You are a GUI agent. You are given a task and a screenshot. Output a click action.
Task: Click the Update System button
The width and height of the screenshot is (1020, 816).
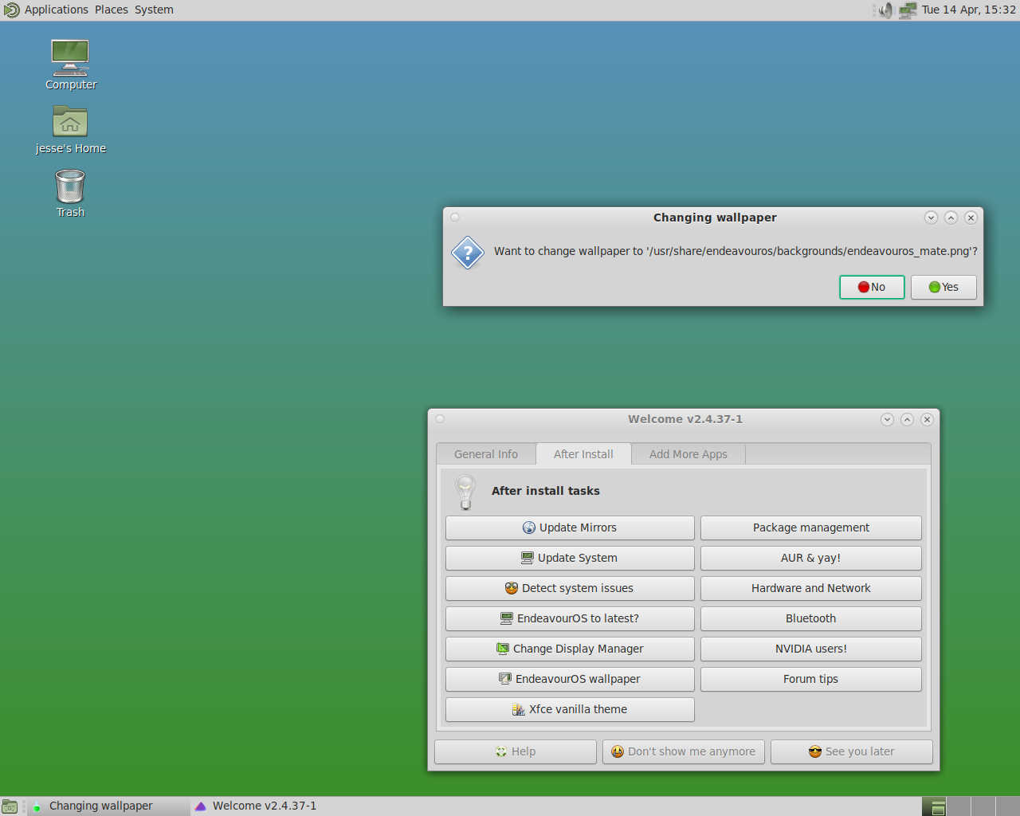click(x=570, y=558)
